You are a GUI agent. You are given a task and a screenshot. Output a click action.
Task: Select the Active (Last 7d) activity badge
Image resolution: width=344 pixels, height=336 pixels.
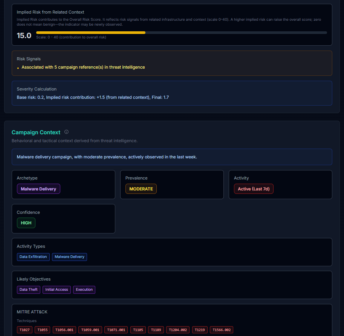(254, 189)
